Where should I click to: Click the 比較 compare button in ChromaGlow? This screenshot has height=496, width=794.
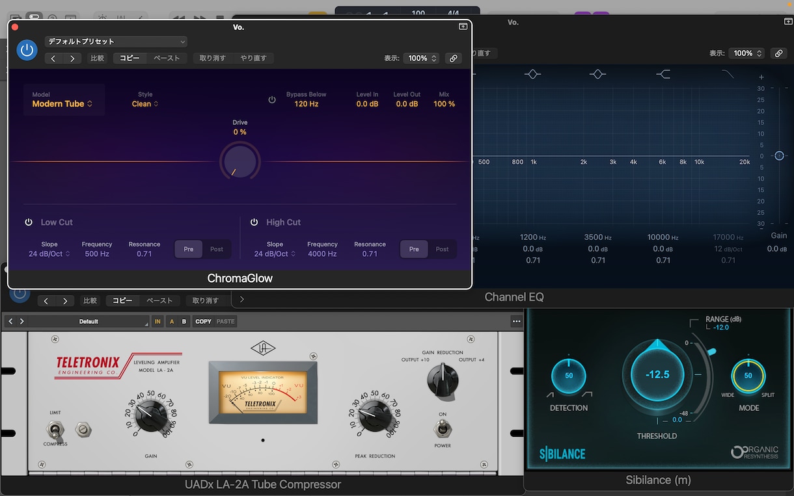click(97, 59)
